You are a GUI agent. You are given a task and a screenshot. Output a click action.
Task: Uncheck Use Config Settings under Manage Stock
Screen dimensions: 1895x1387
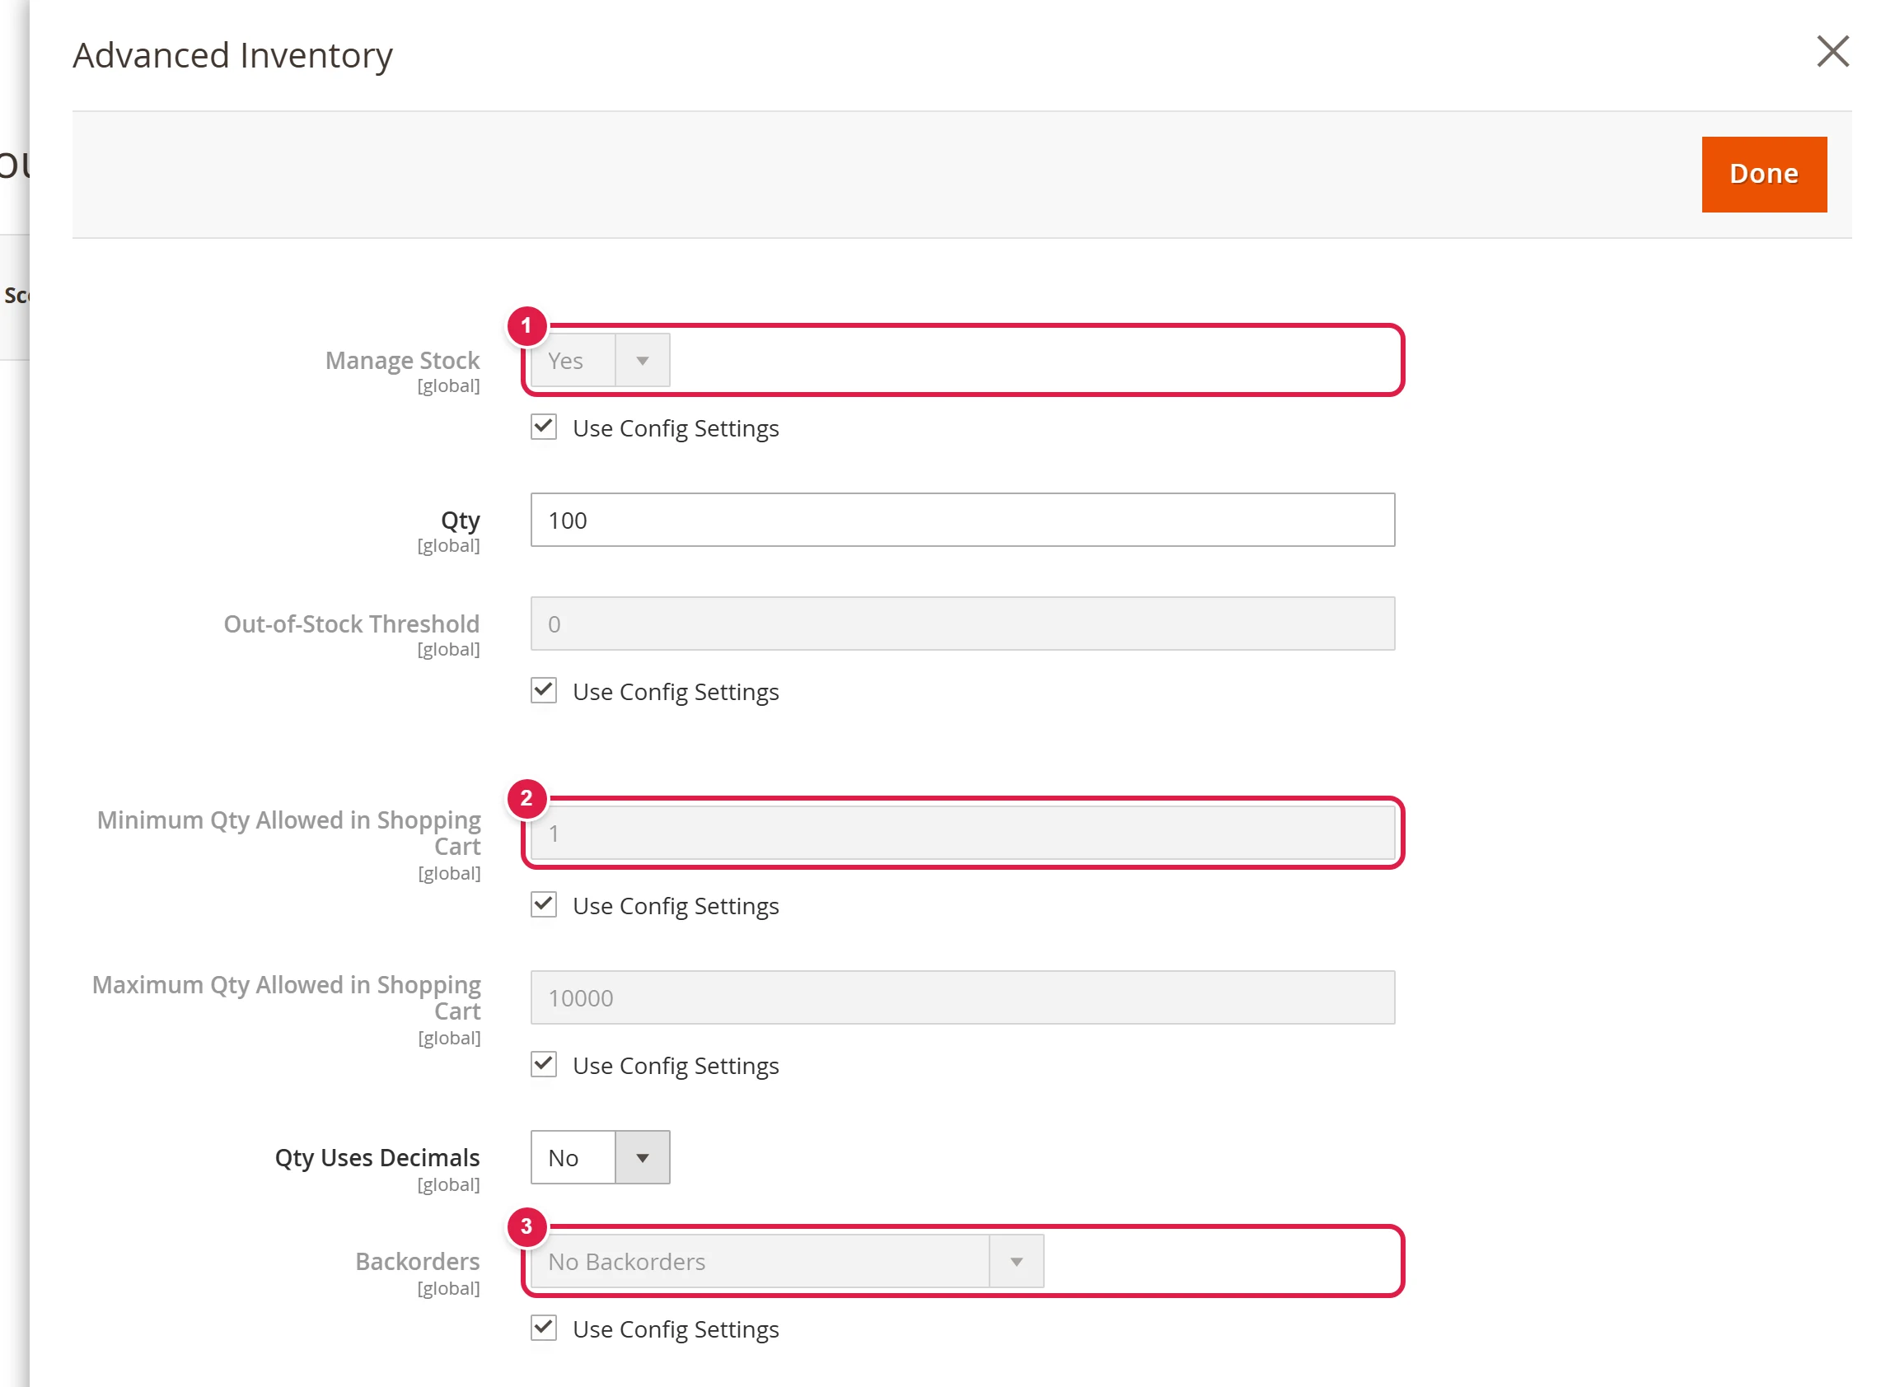click(x=544, y=427)
